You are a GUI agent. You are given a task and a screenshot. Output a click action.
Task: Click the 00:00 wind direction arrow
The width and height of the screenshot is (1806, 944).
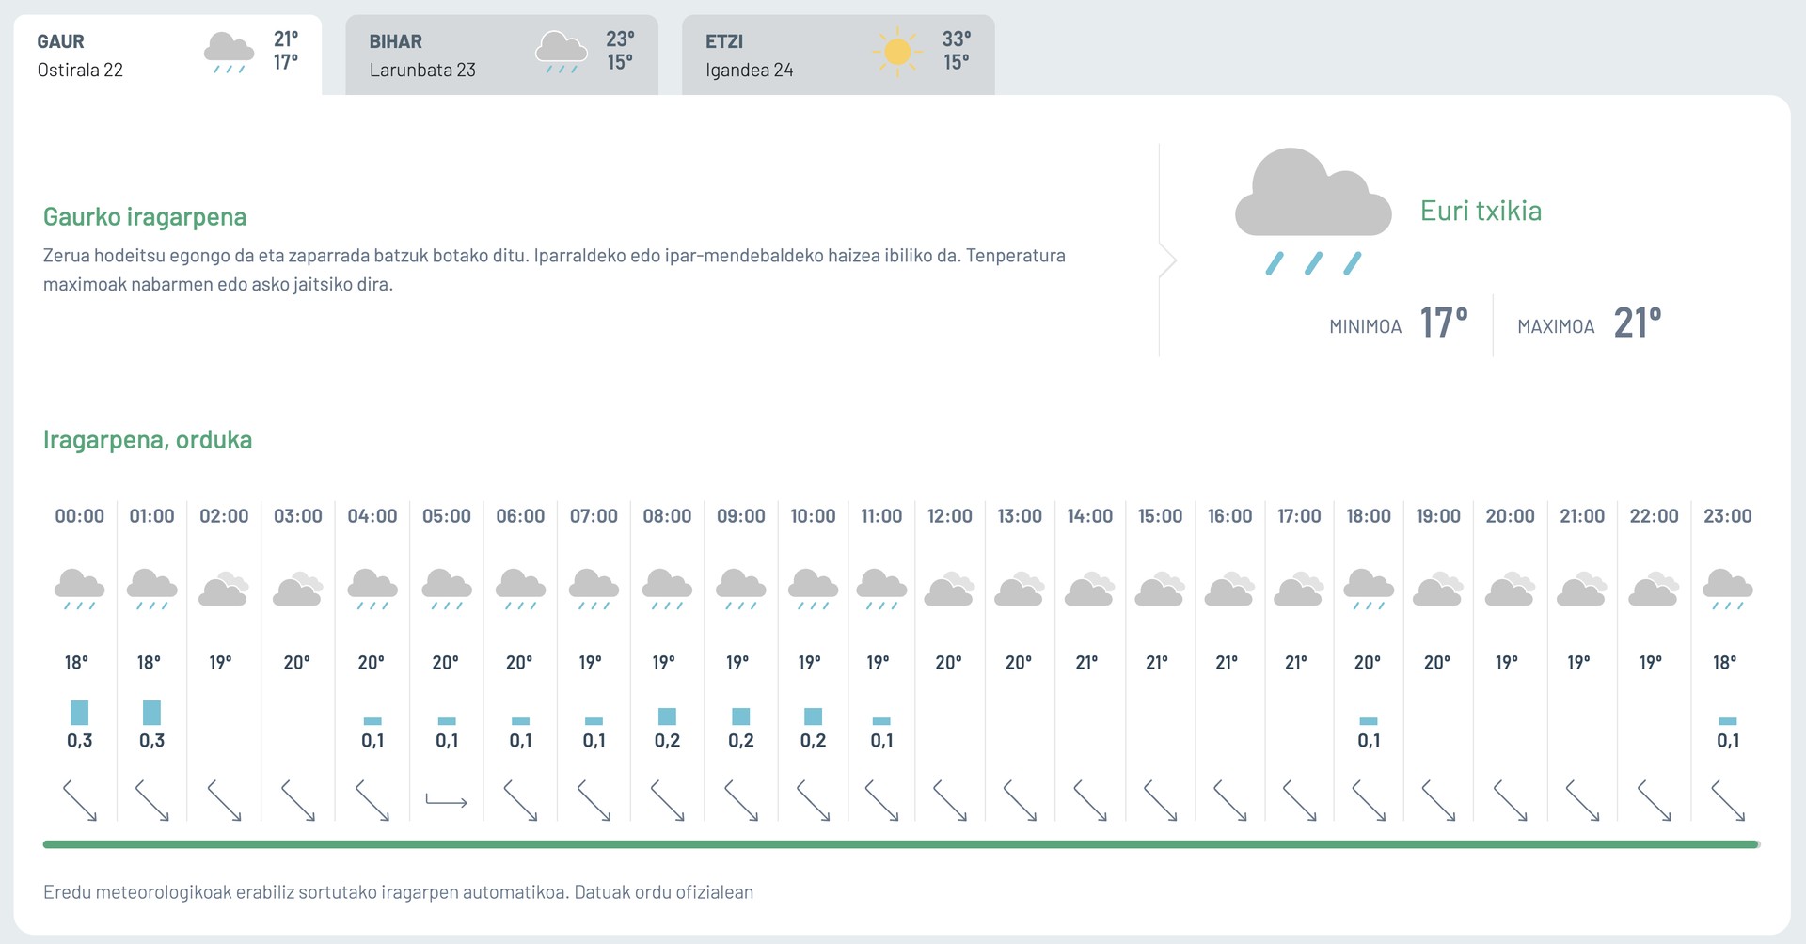point(80,801)
